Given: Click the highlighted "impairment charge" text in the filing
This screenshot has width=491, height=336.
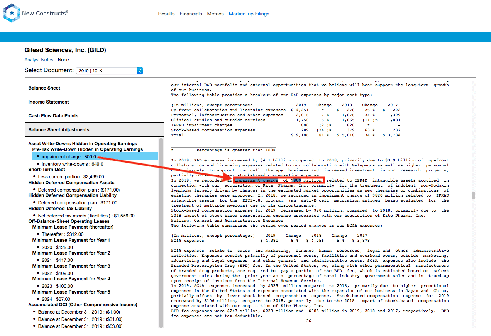Looking at the screenshot, I should coord(257,180).
